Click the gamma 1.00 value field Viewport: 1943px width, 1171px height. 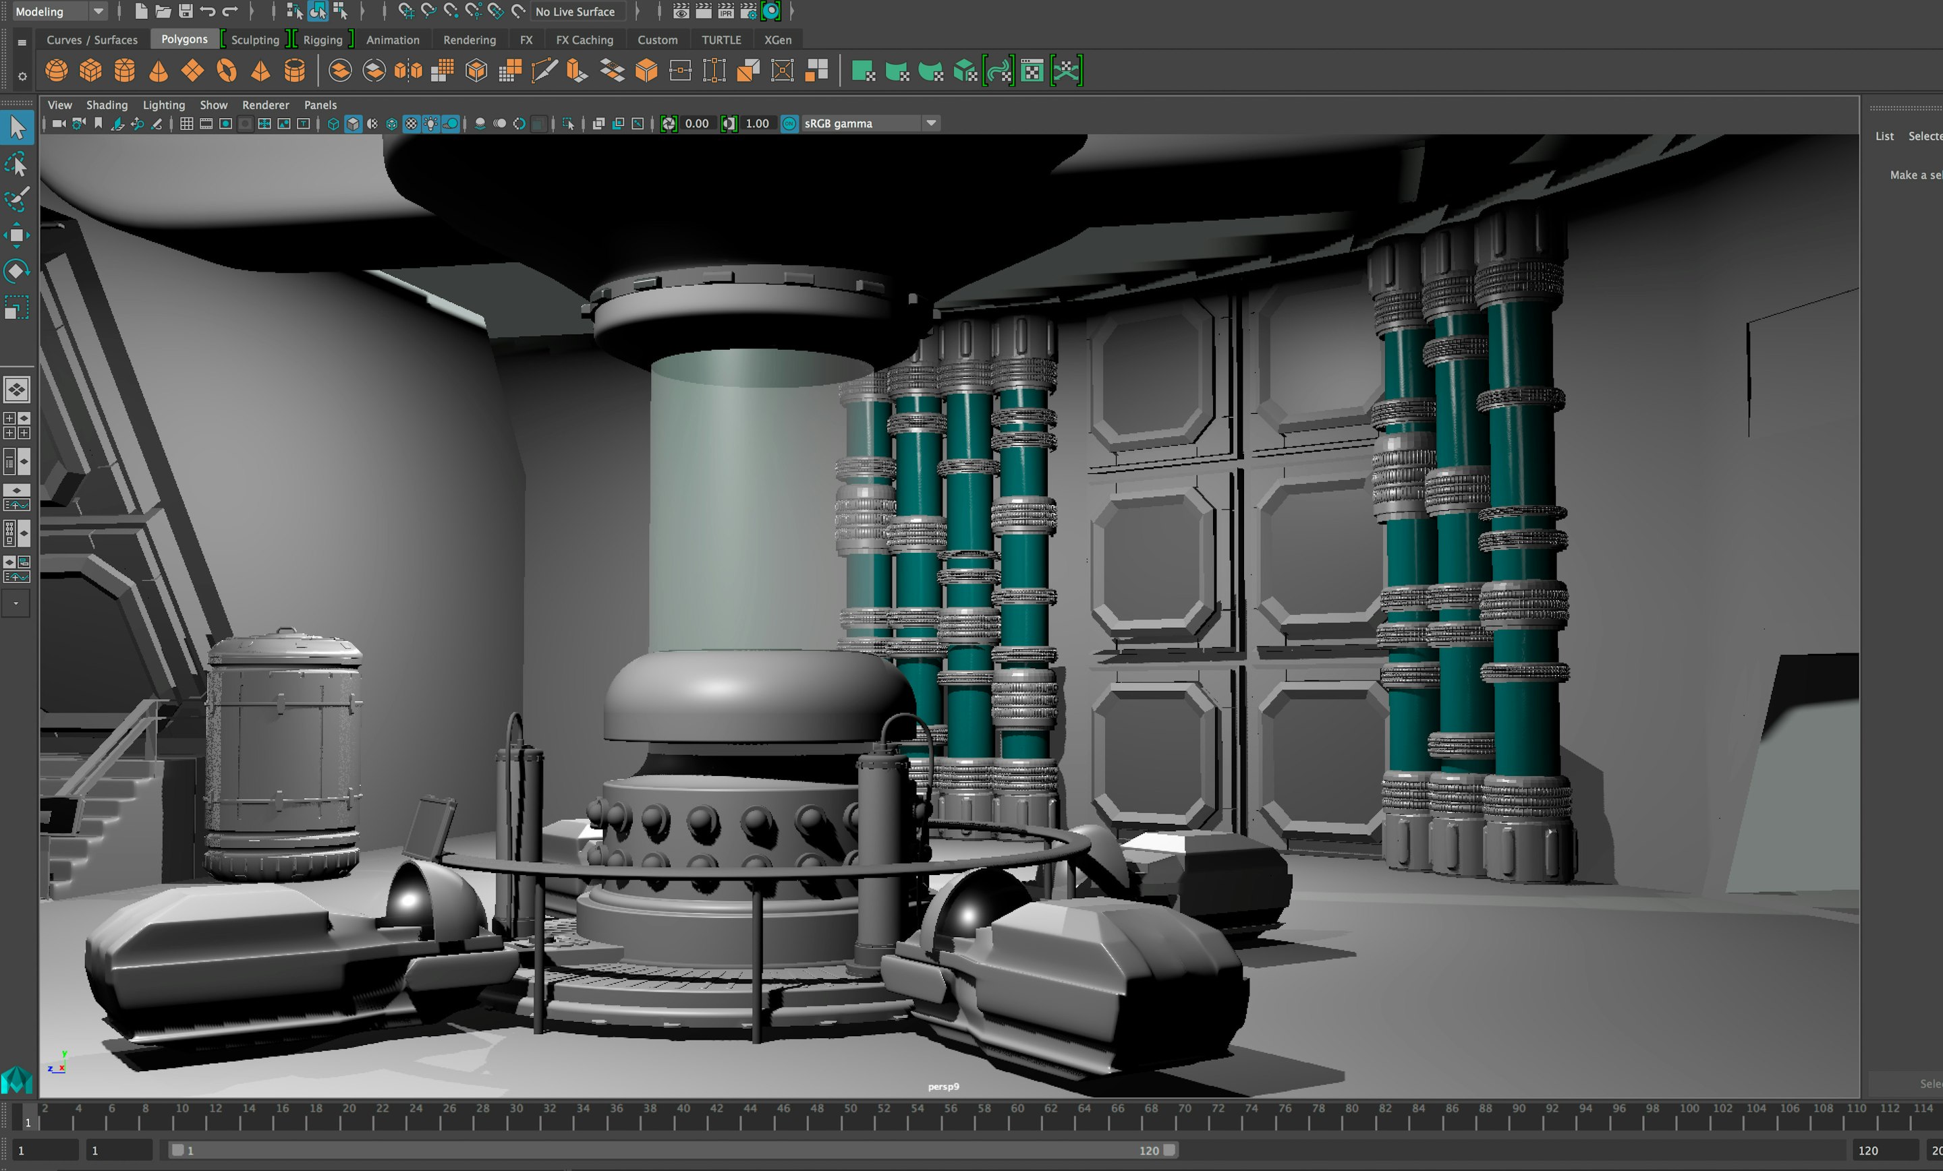coord(757,124)
